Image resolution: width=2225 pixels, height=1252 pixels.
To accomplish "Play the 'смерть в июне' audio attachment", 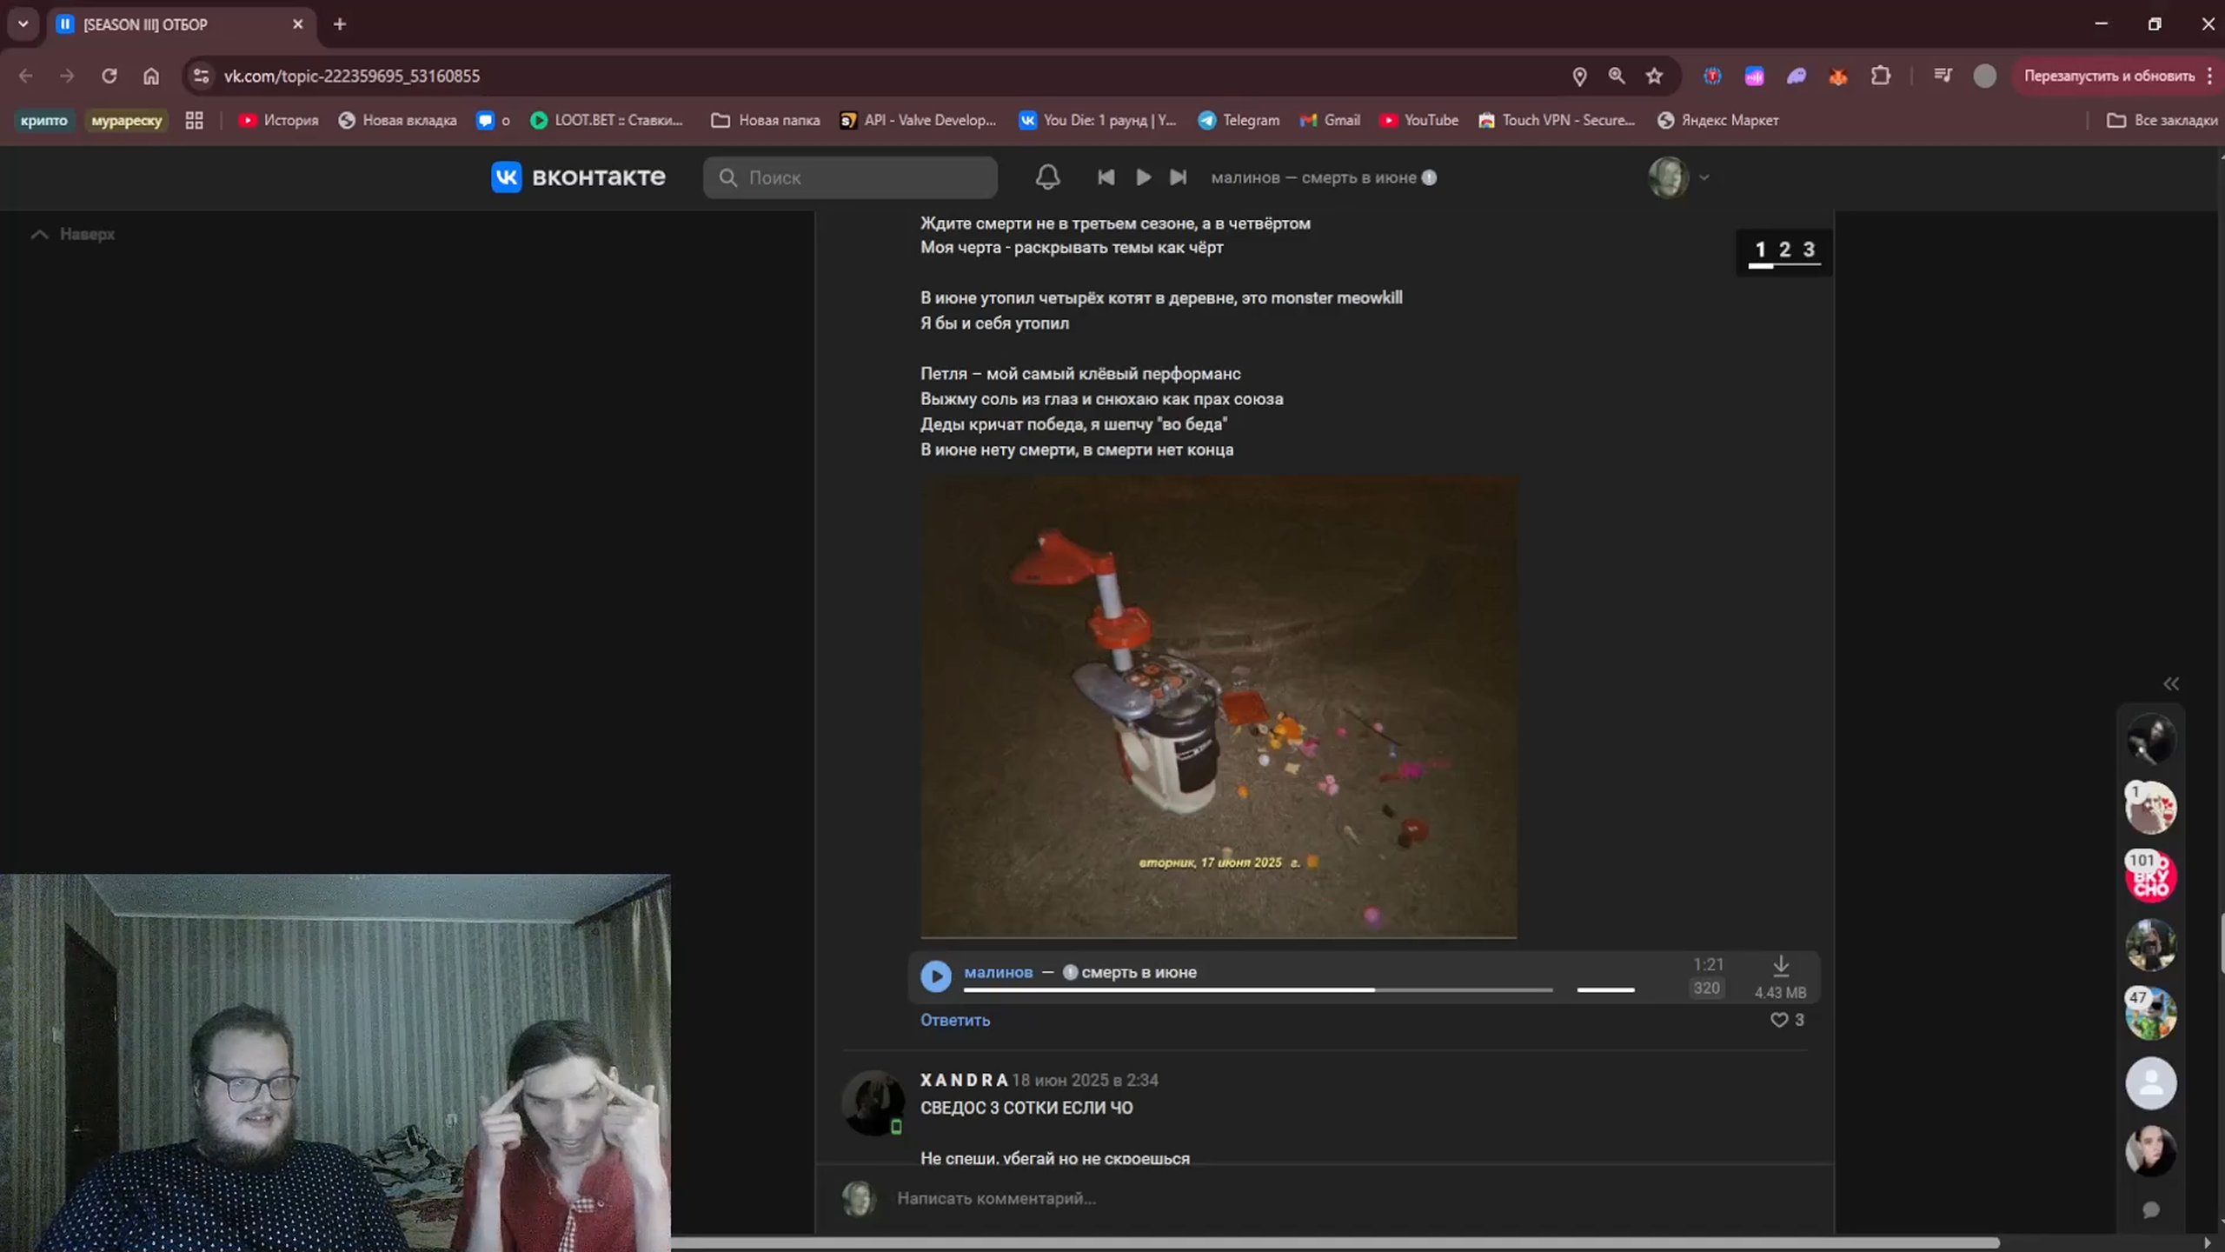I will tap(935, 976).
